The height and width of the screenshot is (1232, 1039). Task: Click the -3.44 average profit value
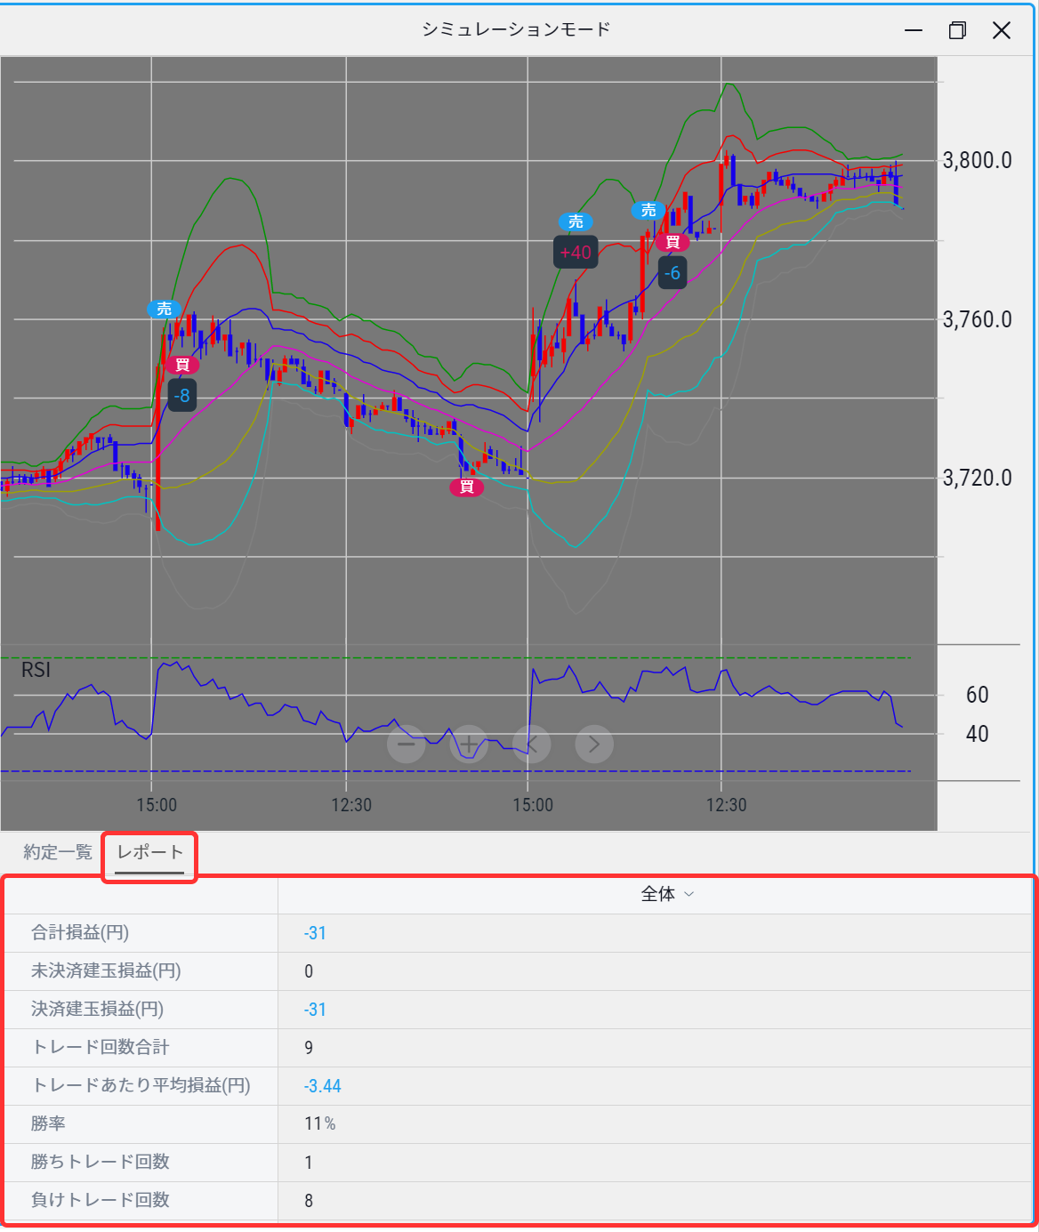coord(322,1086)
